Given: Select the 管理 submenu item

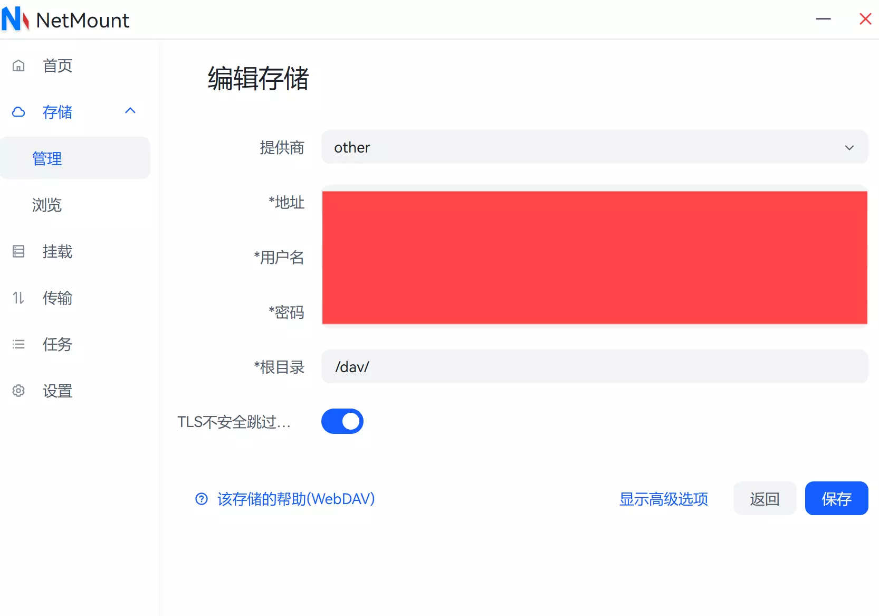Looking at the screenshot, I should point(47,158).
